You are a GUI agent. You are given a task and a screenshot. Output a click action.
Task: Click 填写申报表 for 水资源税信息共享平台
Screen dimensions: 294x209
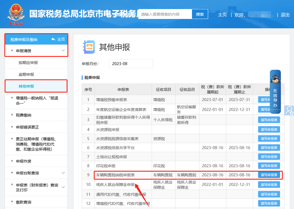269,147
